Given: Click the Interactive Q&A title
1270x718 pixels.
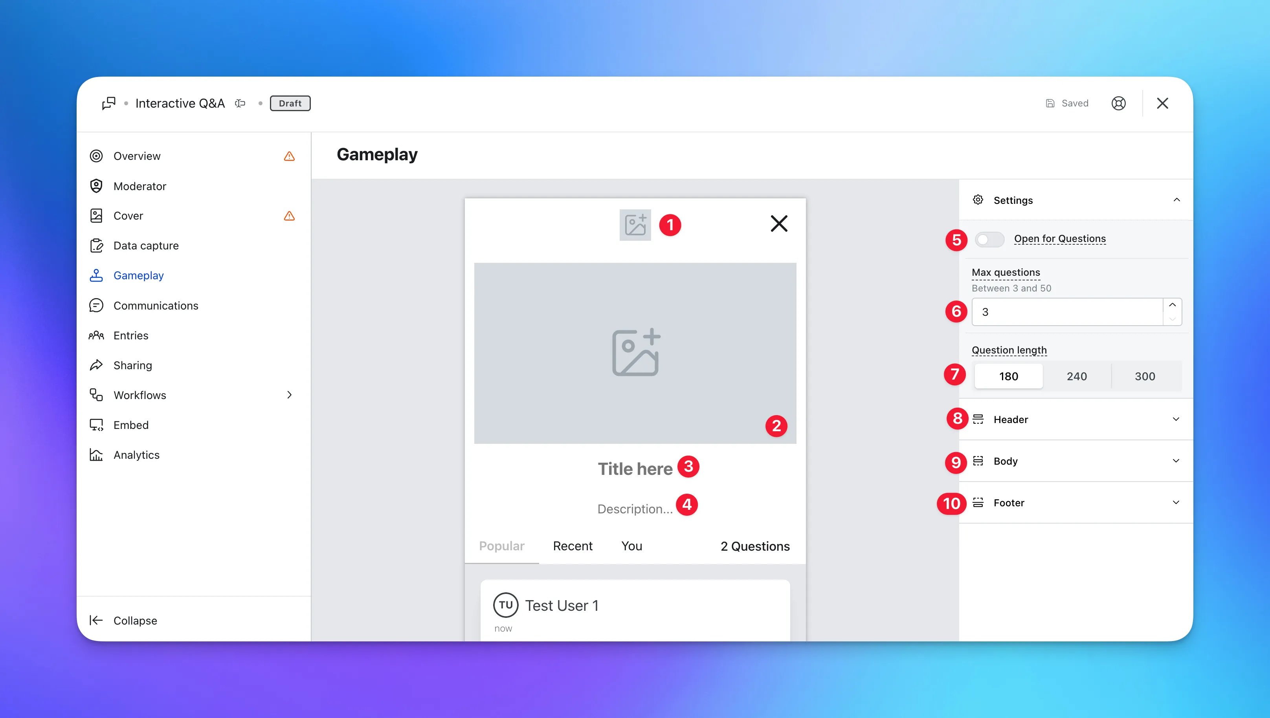Looking at the screenshot, I should [180, 104].
